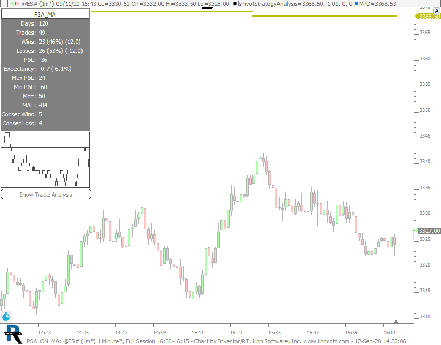Click the 'A' auto-scale button

pyautogui.click(x=437, y=11)
